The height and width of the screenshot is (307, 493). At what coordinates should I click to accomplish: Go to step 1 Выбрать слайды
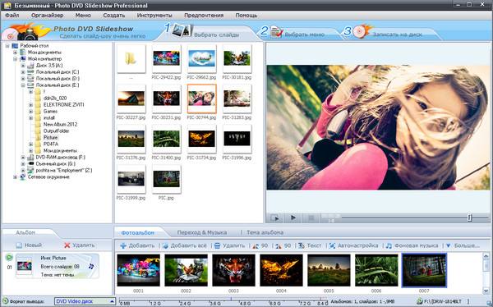(x=208, y=33)
